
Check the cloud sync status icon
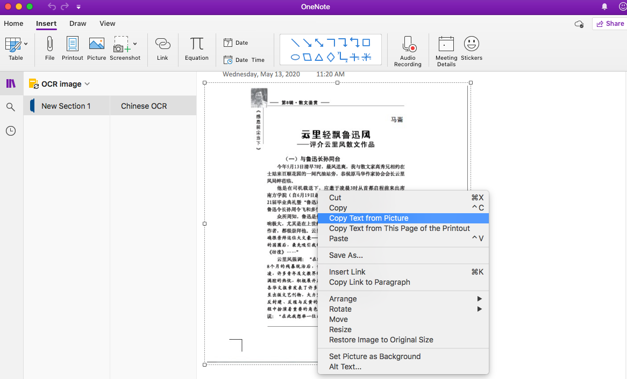click(x=579, y=24)
